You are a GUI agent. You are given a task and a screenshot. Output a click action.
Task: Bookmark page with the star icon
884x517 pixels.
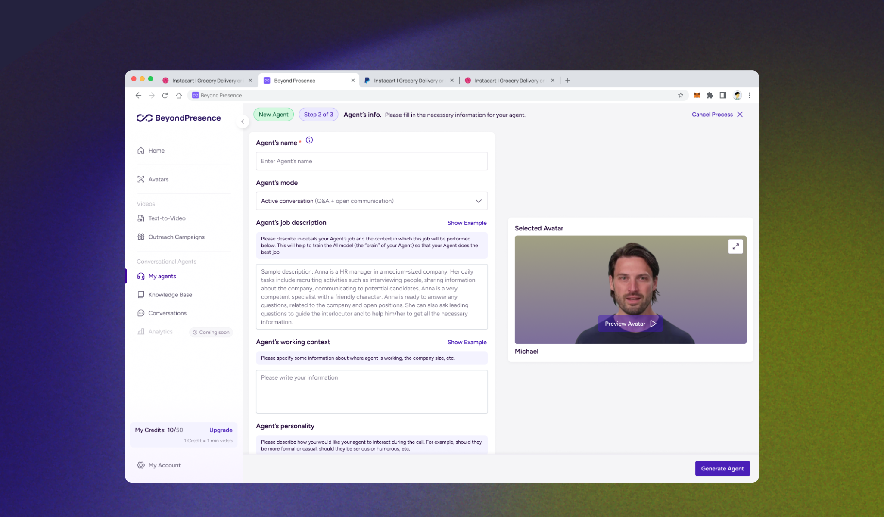(681, 95)
